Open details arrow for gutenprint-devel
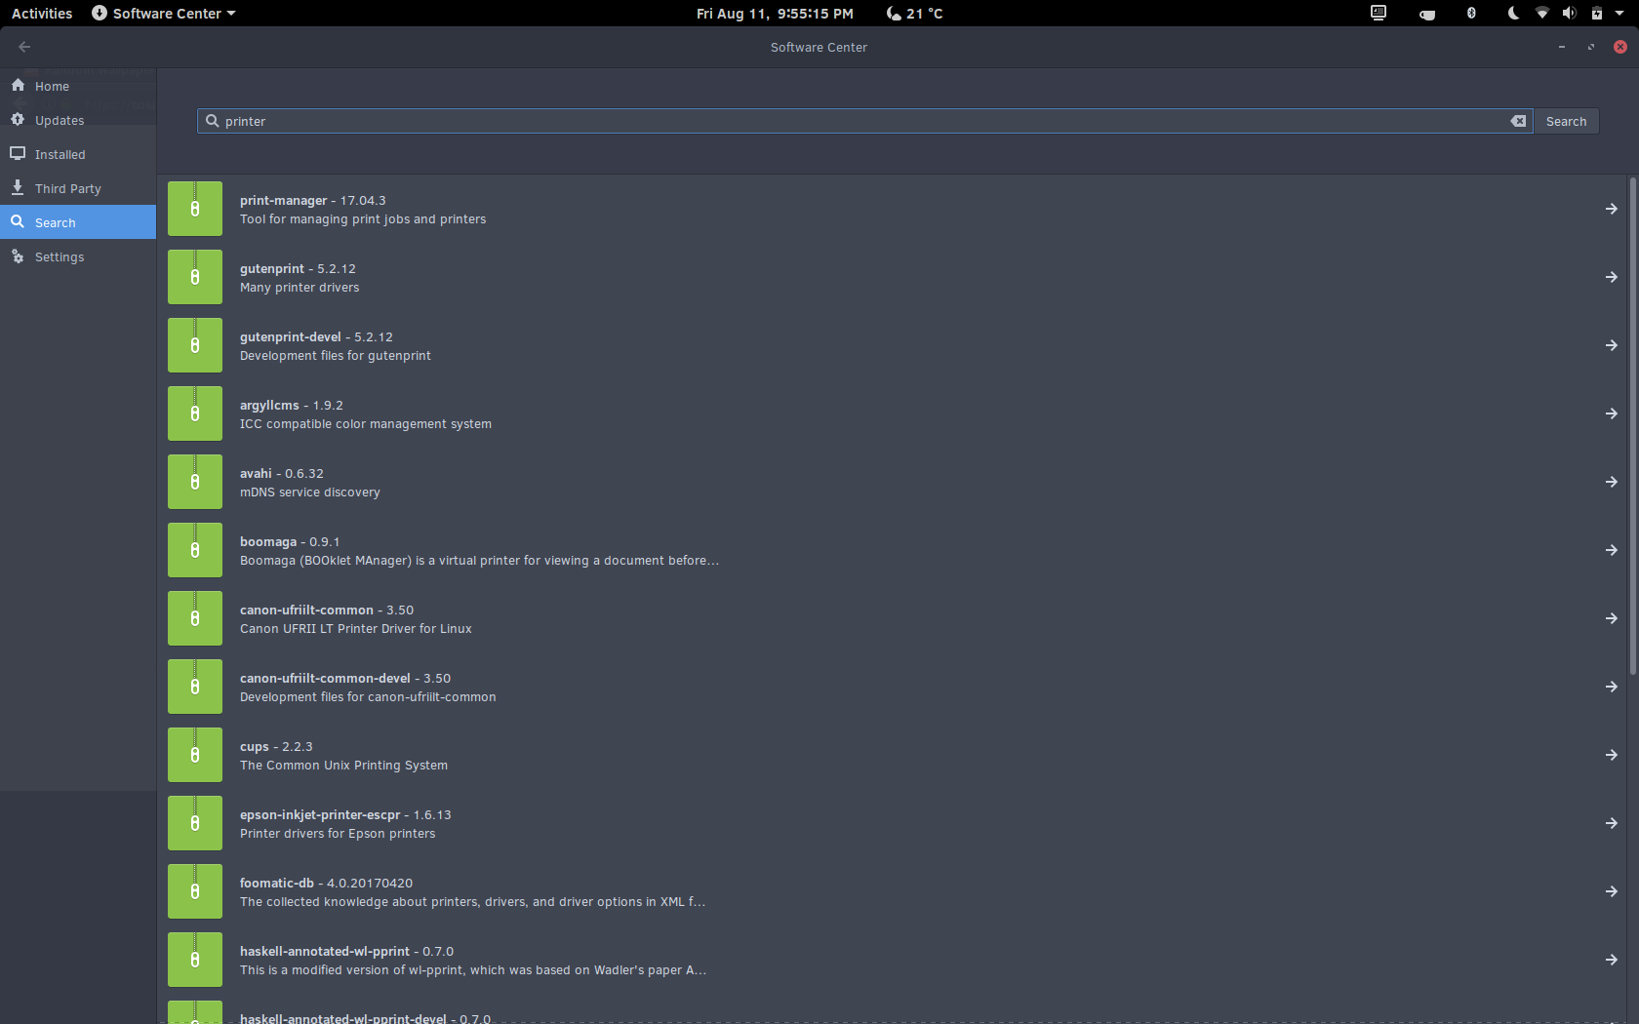 (x=1611, y=345)
